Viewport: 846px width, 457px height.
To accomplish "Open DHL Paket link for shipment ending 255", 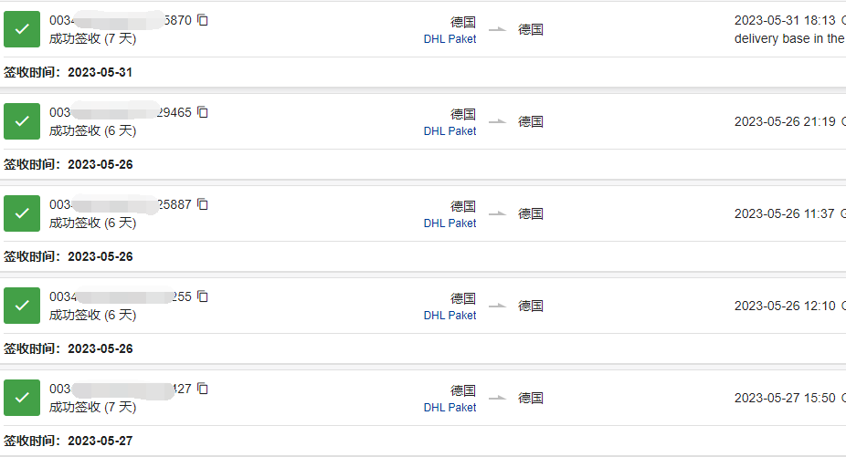I will click(x=449, y=316).
